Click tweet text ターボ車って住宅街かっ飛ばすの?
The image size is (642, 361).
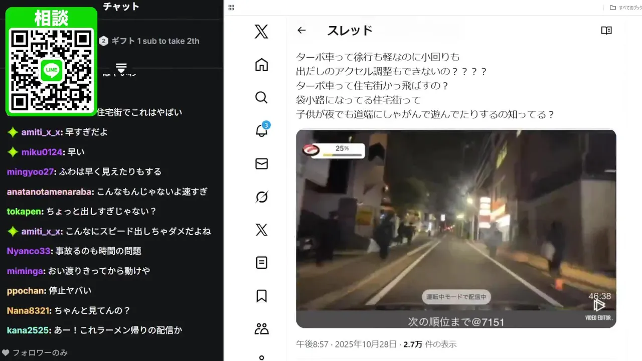click(372, 85)
